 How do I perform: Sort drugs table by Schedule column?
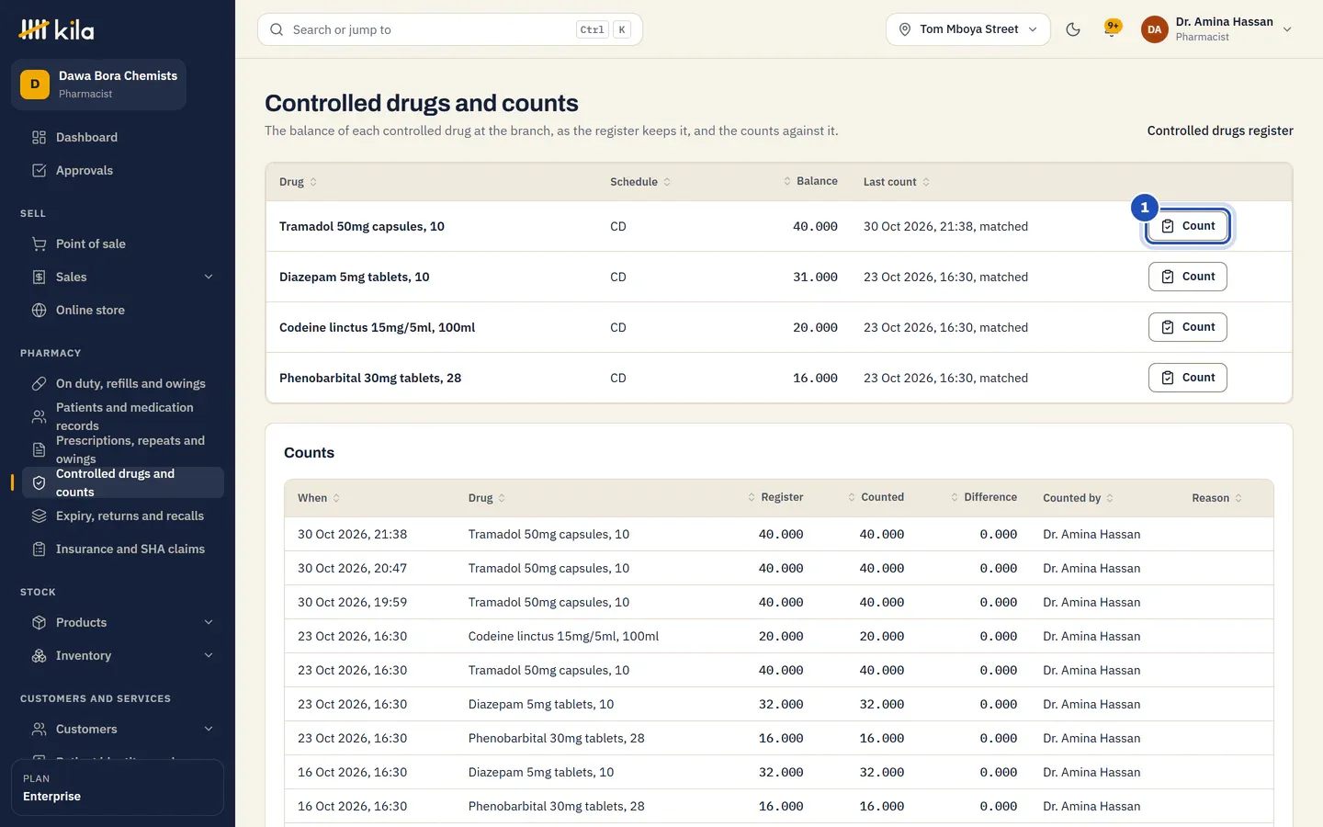click(x=640, y=182)
